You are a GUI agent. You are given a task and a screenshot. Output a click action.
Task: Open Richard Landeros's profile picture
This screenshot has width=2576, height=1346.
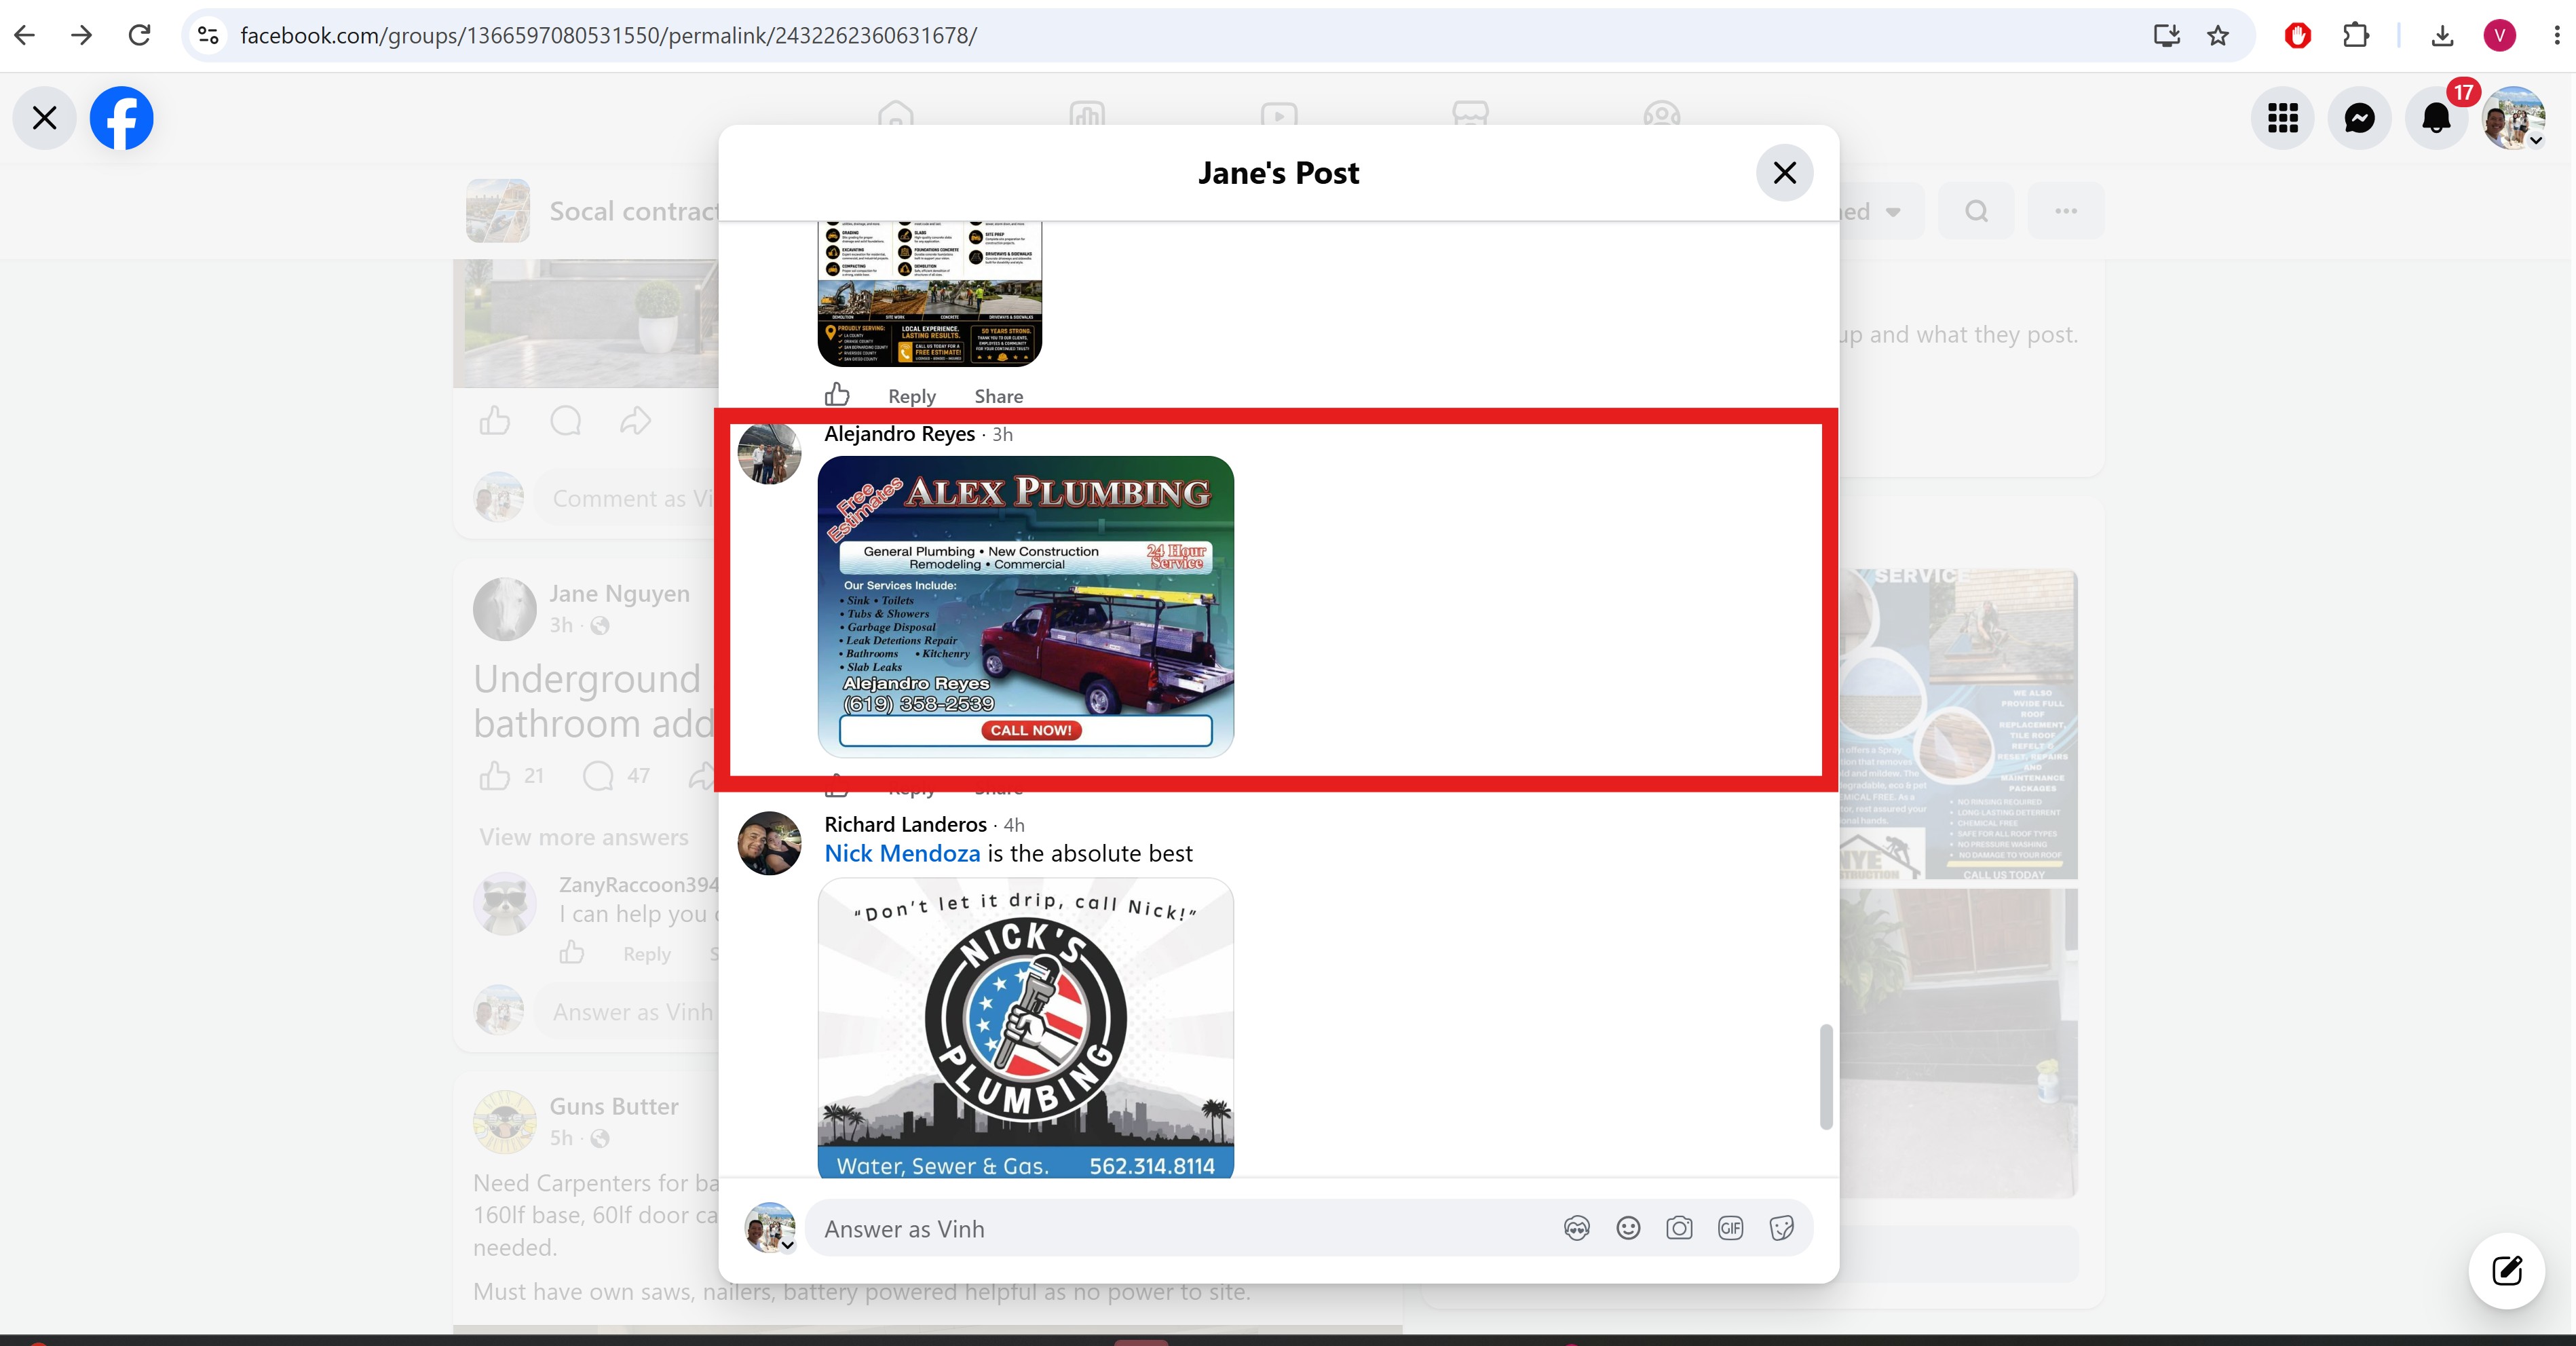coord(769,843)
